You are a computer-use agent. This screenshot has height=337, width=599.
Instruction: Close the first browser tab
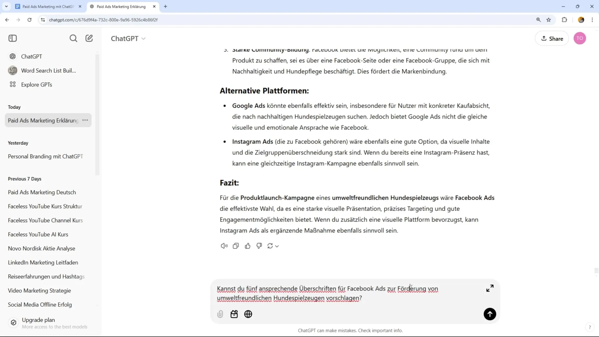pos(80,6)
